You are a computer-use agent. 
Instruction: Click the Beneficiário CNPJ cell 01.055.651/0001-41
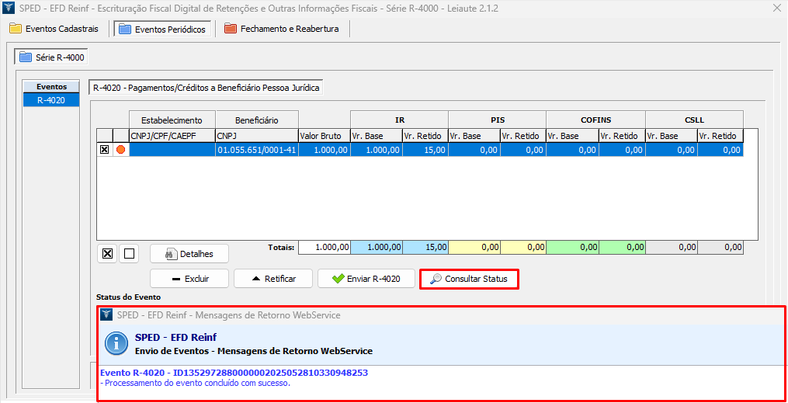coord(255,150)
